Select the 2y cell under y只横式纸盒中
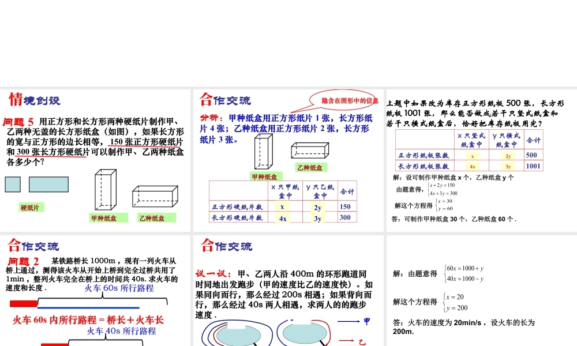 (x=508, y=155)
